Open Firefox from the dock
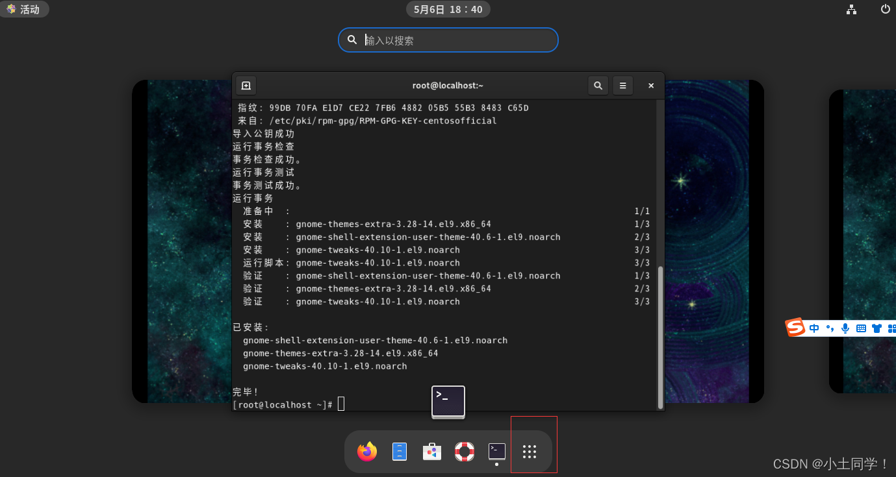The width and height of the screenshot is (896, 477). (x=367, y=452)
